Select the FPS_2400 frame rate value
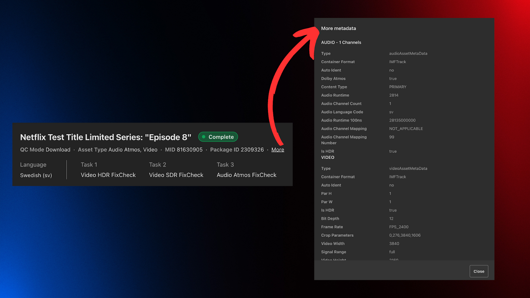The width and height of the screenshot is (530, 298). [398, 227]
